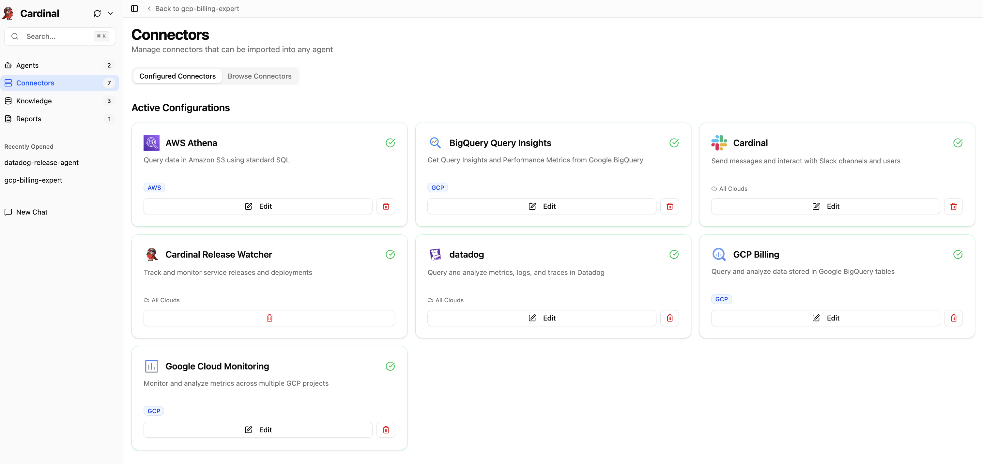
Task: Click the sidebar collapse panel icon
Action: [134, 8]
